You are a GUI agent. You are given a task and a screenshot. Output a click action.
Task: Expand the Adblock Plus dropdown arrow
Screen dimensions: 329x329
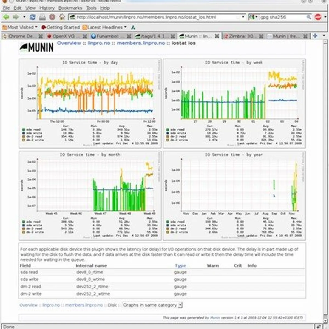[325, 17]
